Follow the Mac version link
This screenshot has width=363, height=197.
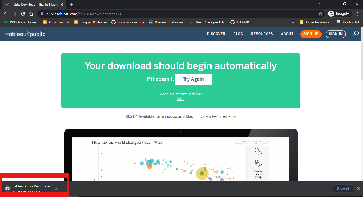click(181, 99)
